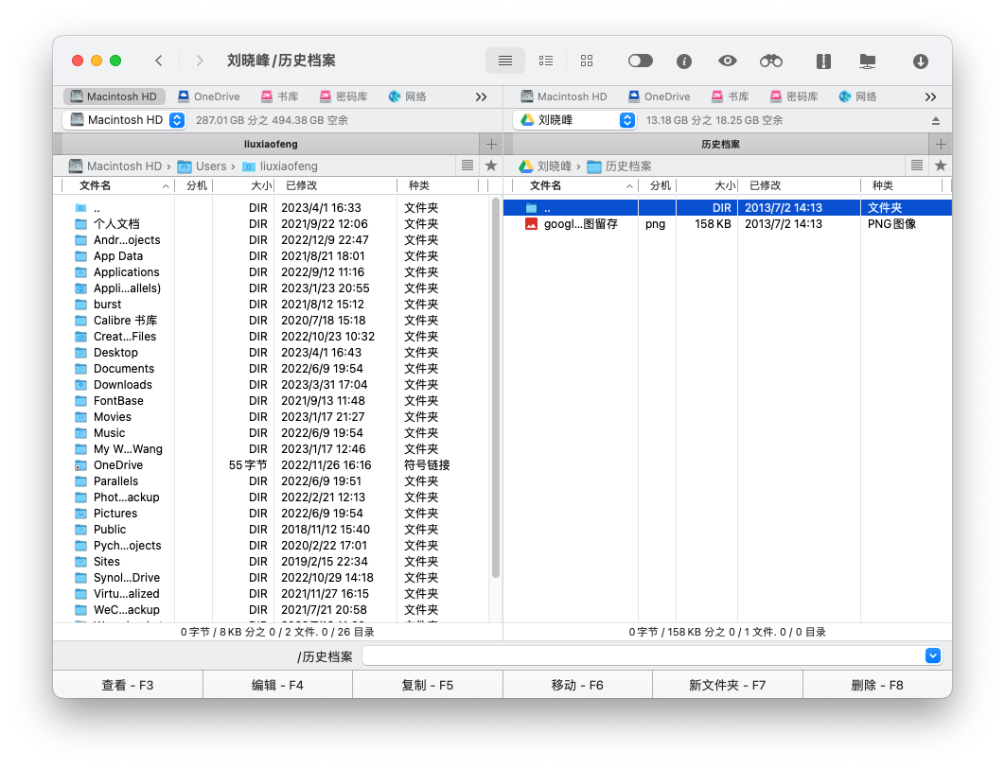
Task: Select the Applications folder
Action: click(273, 272)
